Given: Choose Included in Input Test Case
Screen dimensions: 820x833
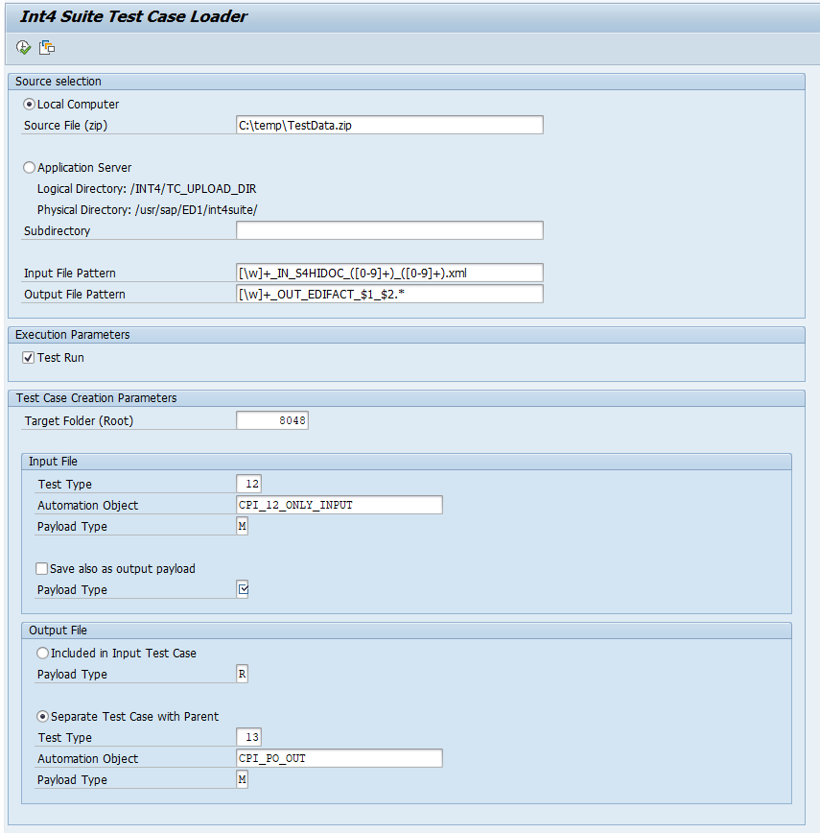Looking at the screenshot, I should pos(42,653).
